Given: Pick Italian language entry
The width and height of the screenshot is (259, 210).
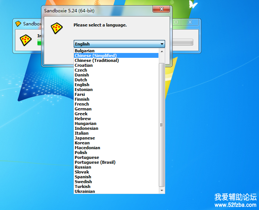Looking at the screenshot, I should (116, 133).
